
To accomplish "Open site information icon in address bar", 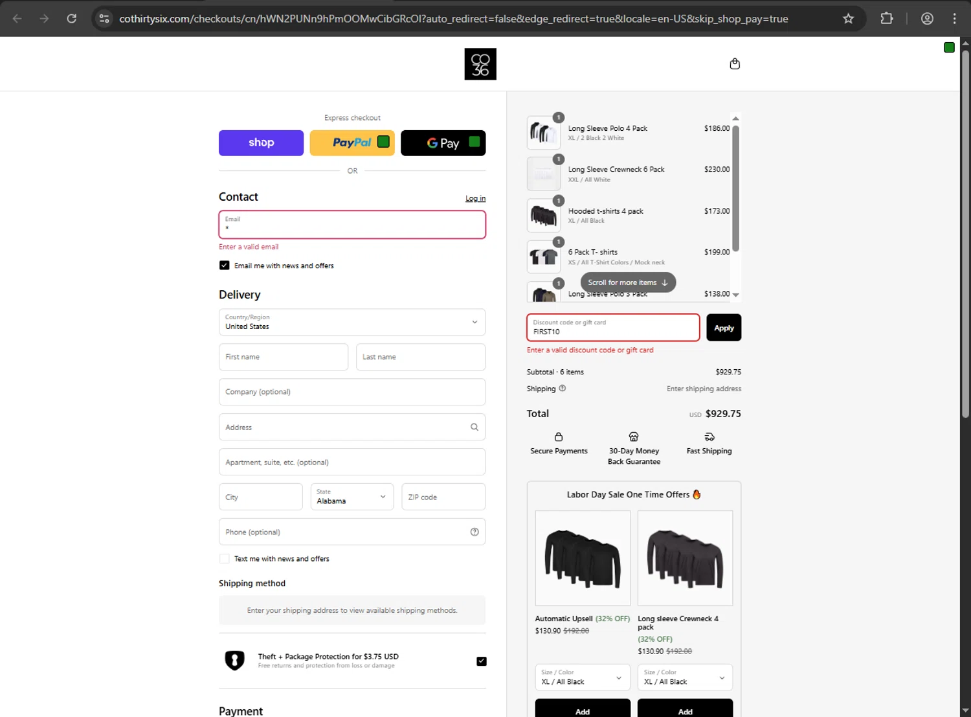I will pos(104,19).
